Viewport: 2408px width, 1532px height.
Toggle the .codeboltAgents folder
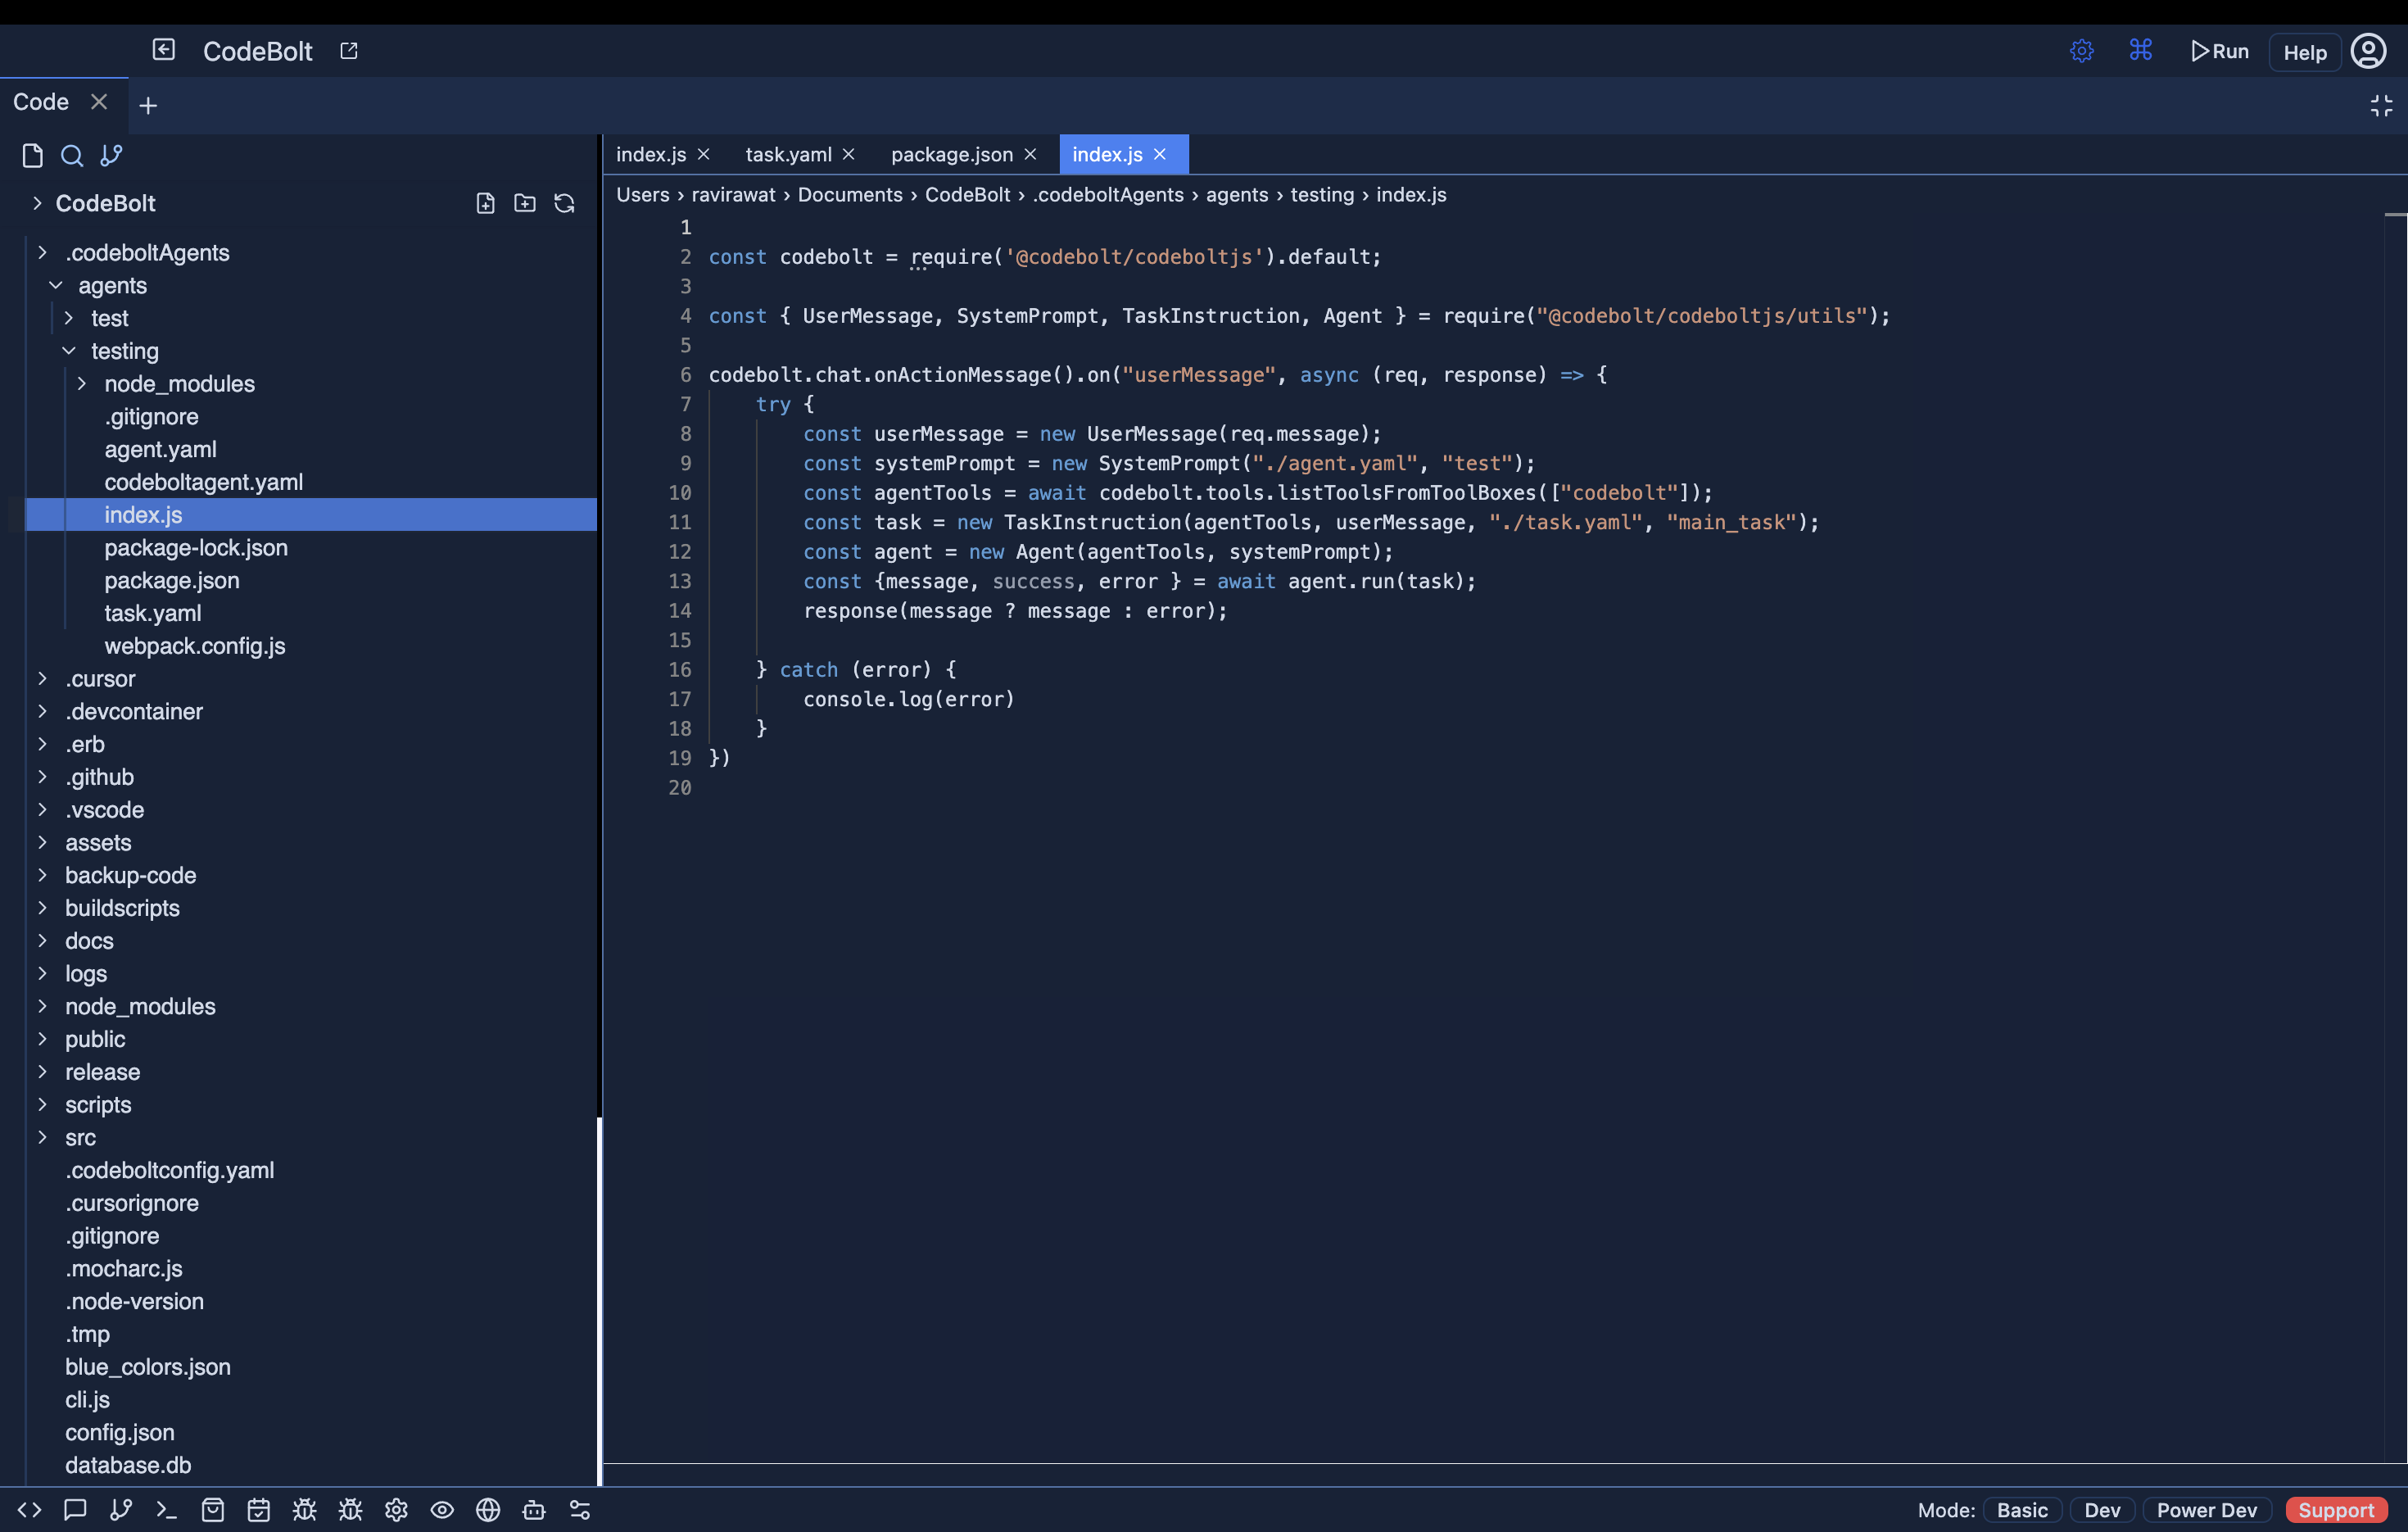43,252
